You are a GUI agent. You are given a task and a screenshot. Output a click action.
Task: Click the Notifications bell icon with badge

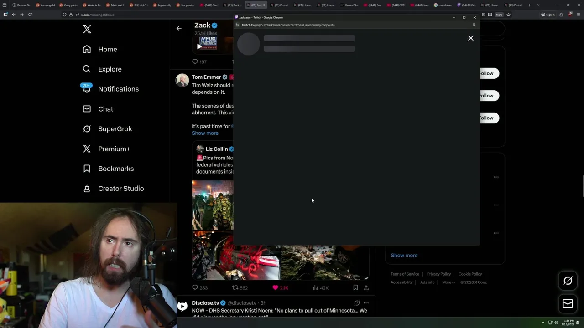coord(87,88)
